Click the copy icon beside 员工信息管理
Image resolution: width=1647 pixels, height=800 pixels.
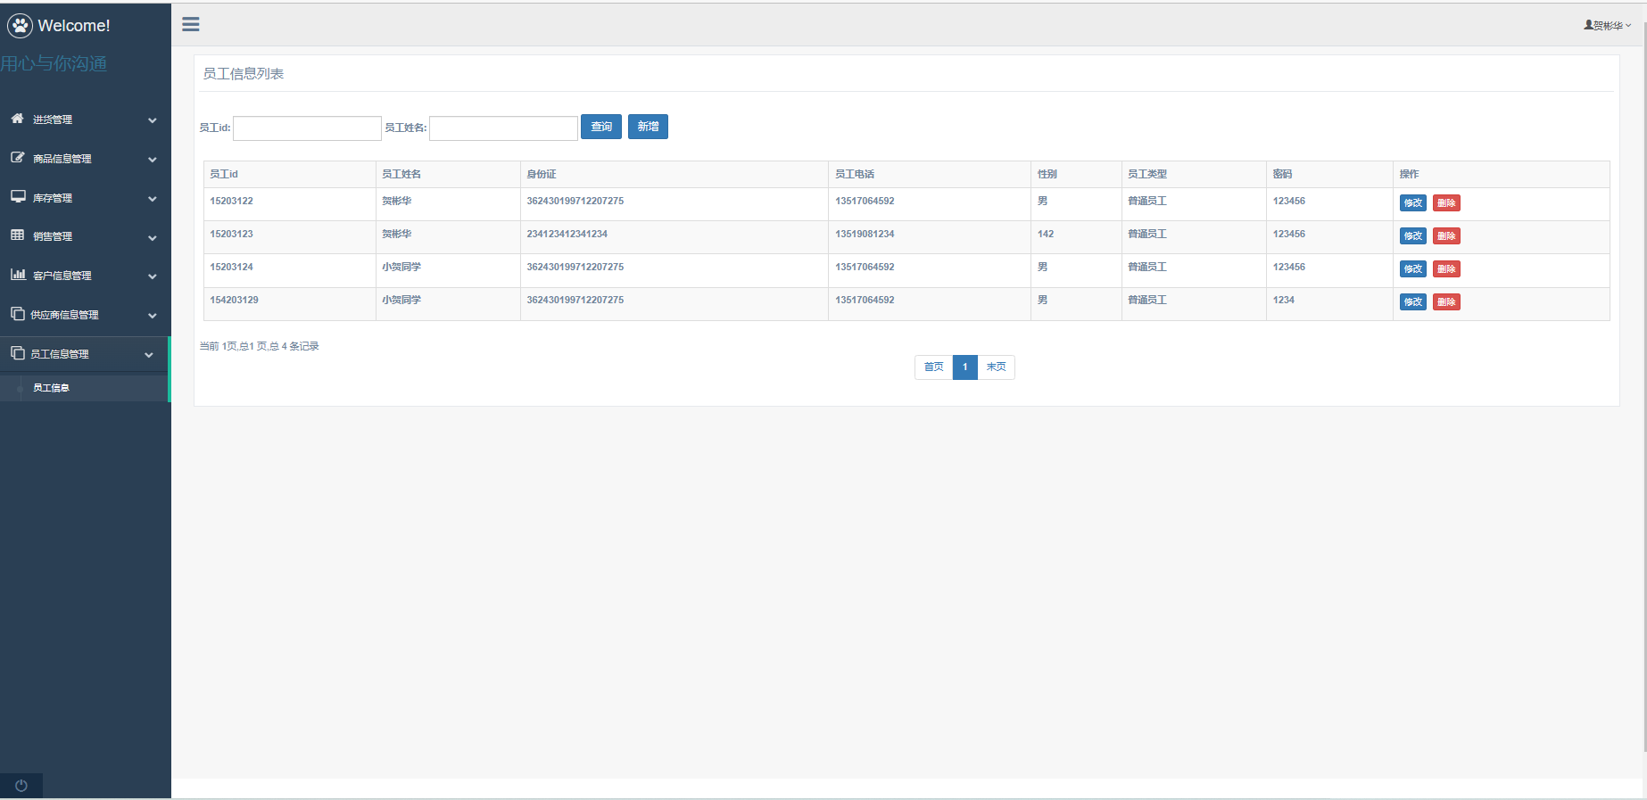tap(17, 353)
